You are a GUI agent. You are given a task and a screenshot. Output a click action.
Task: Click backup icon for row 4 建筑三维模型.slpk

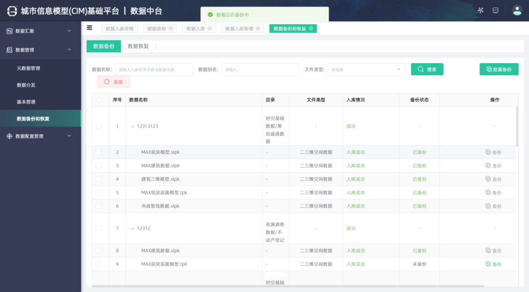488,179
